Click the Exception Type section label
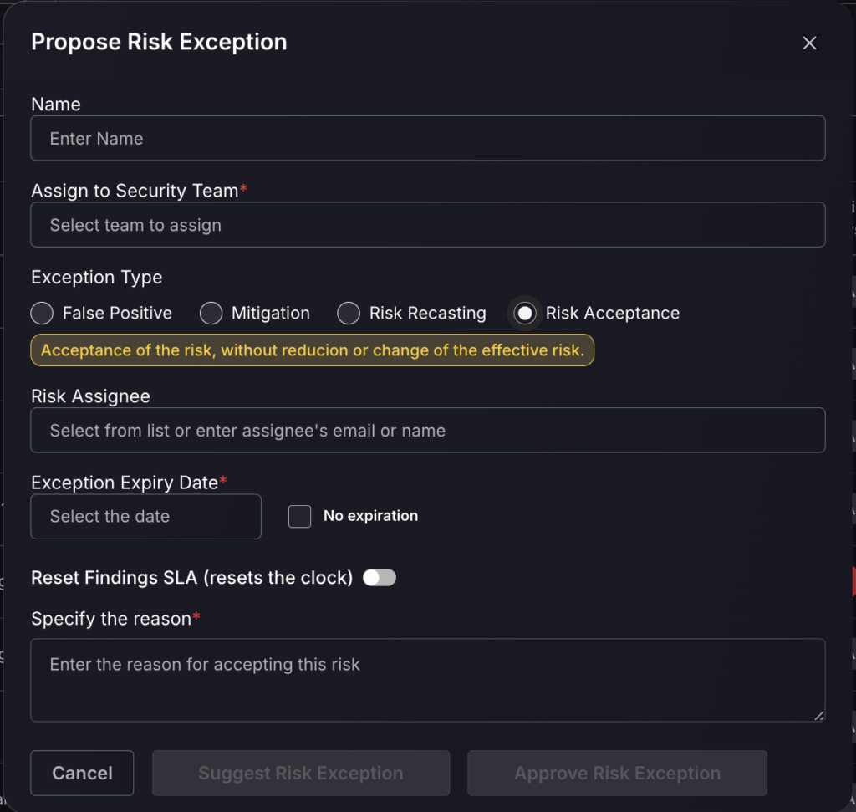856x812 pixels. click(x=97, y=278)
